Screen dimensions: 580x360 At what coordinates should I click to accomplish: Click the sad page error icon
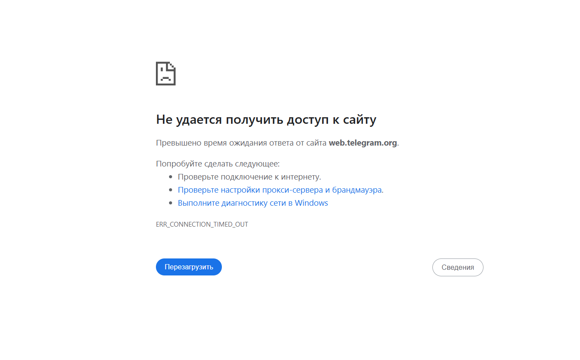tap(166, 74)
